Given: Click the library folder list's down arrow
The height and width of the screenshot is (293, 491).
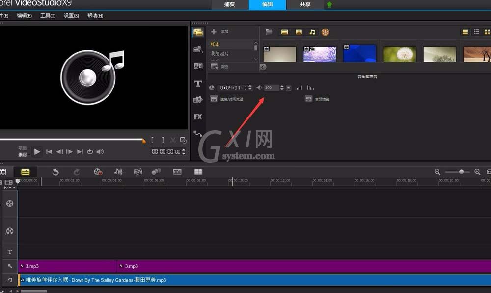Looking at the screenshot, I should tap(256, 59).
